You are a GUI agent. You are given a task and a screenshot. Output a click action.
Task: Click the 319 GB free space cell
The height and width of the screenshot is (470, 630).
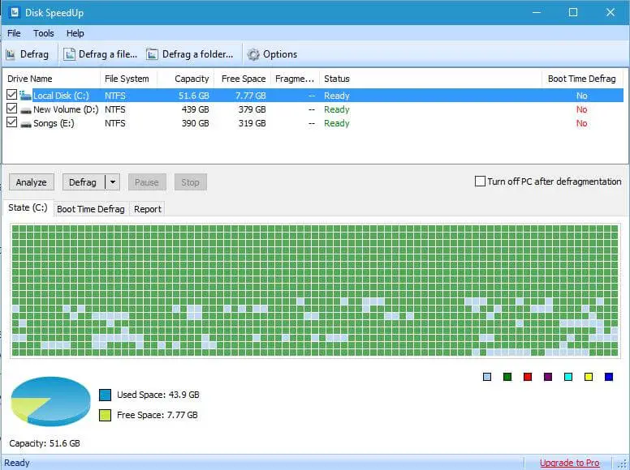pos(252,123)
